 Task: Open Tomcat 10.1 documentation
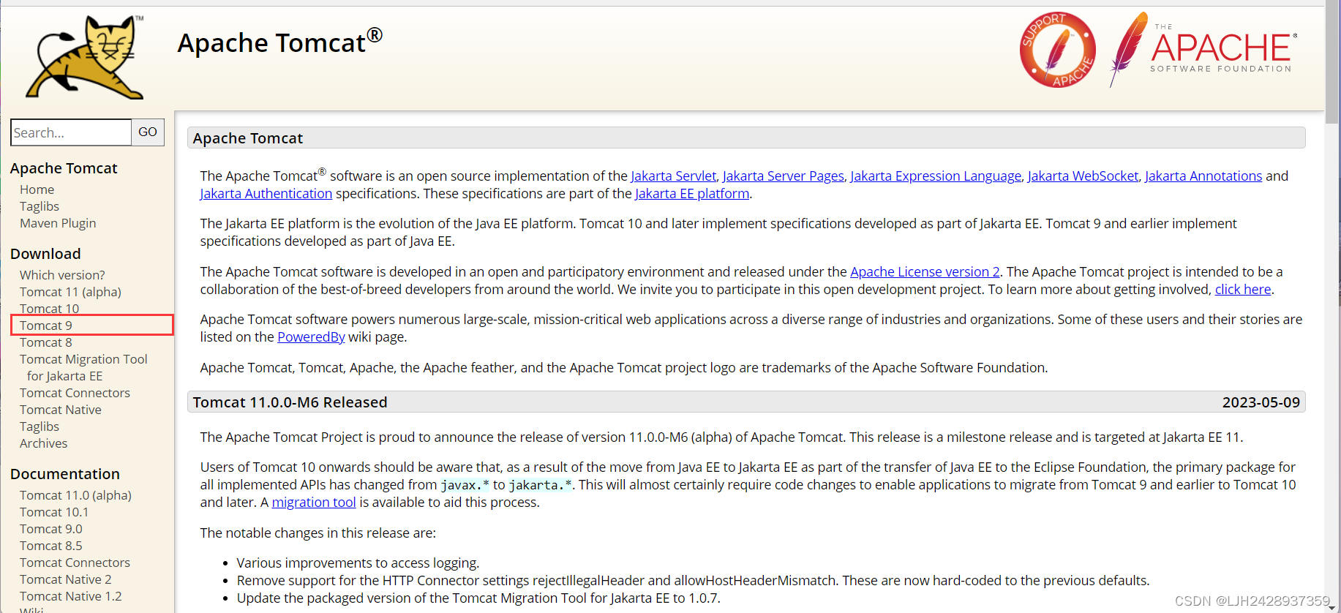(54, 512)
